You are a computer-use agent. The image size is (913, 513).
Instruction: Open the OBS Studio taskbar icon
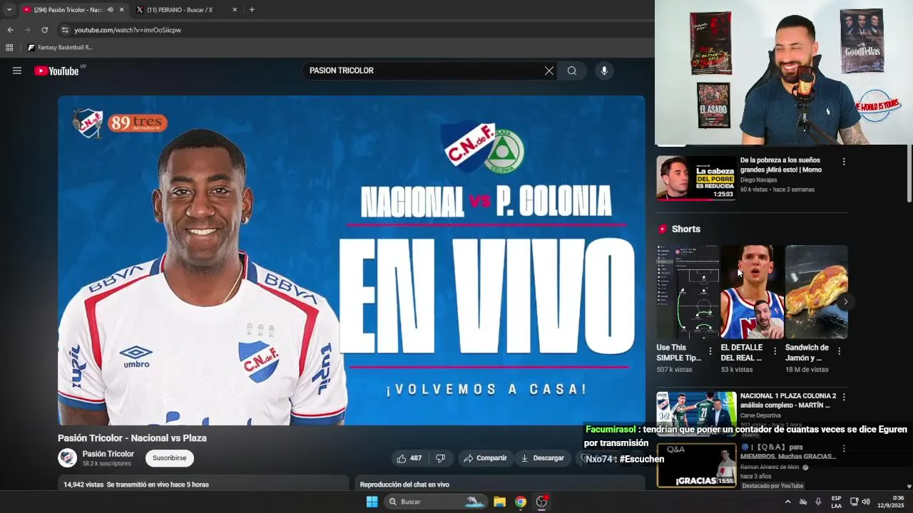click(541, 502)
